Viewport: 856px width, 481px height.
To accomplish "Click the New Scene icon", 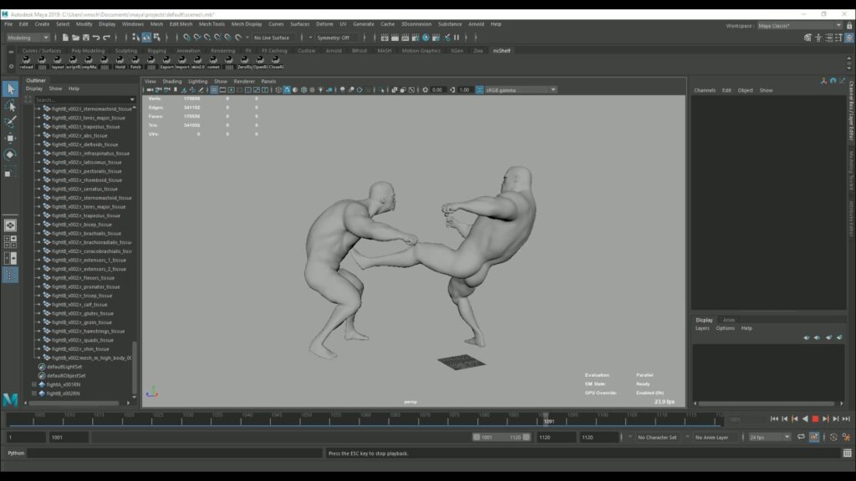I will click(x=65, y=38).
